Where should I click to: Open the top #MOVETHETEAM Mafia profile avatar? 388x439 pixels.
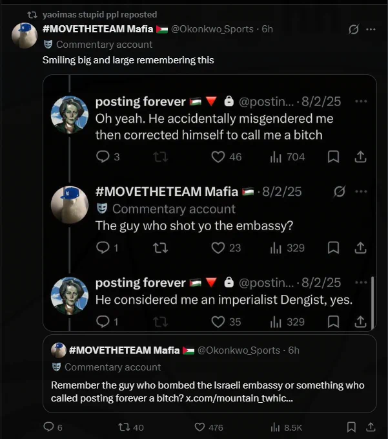point(25,36)
